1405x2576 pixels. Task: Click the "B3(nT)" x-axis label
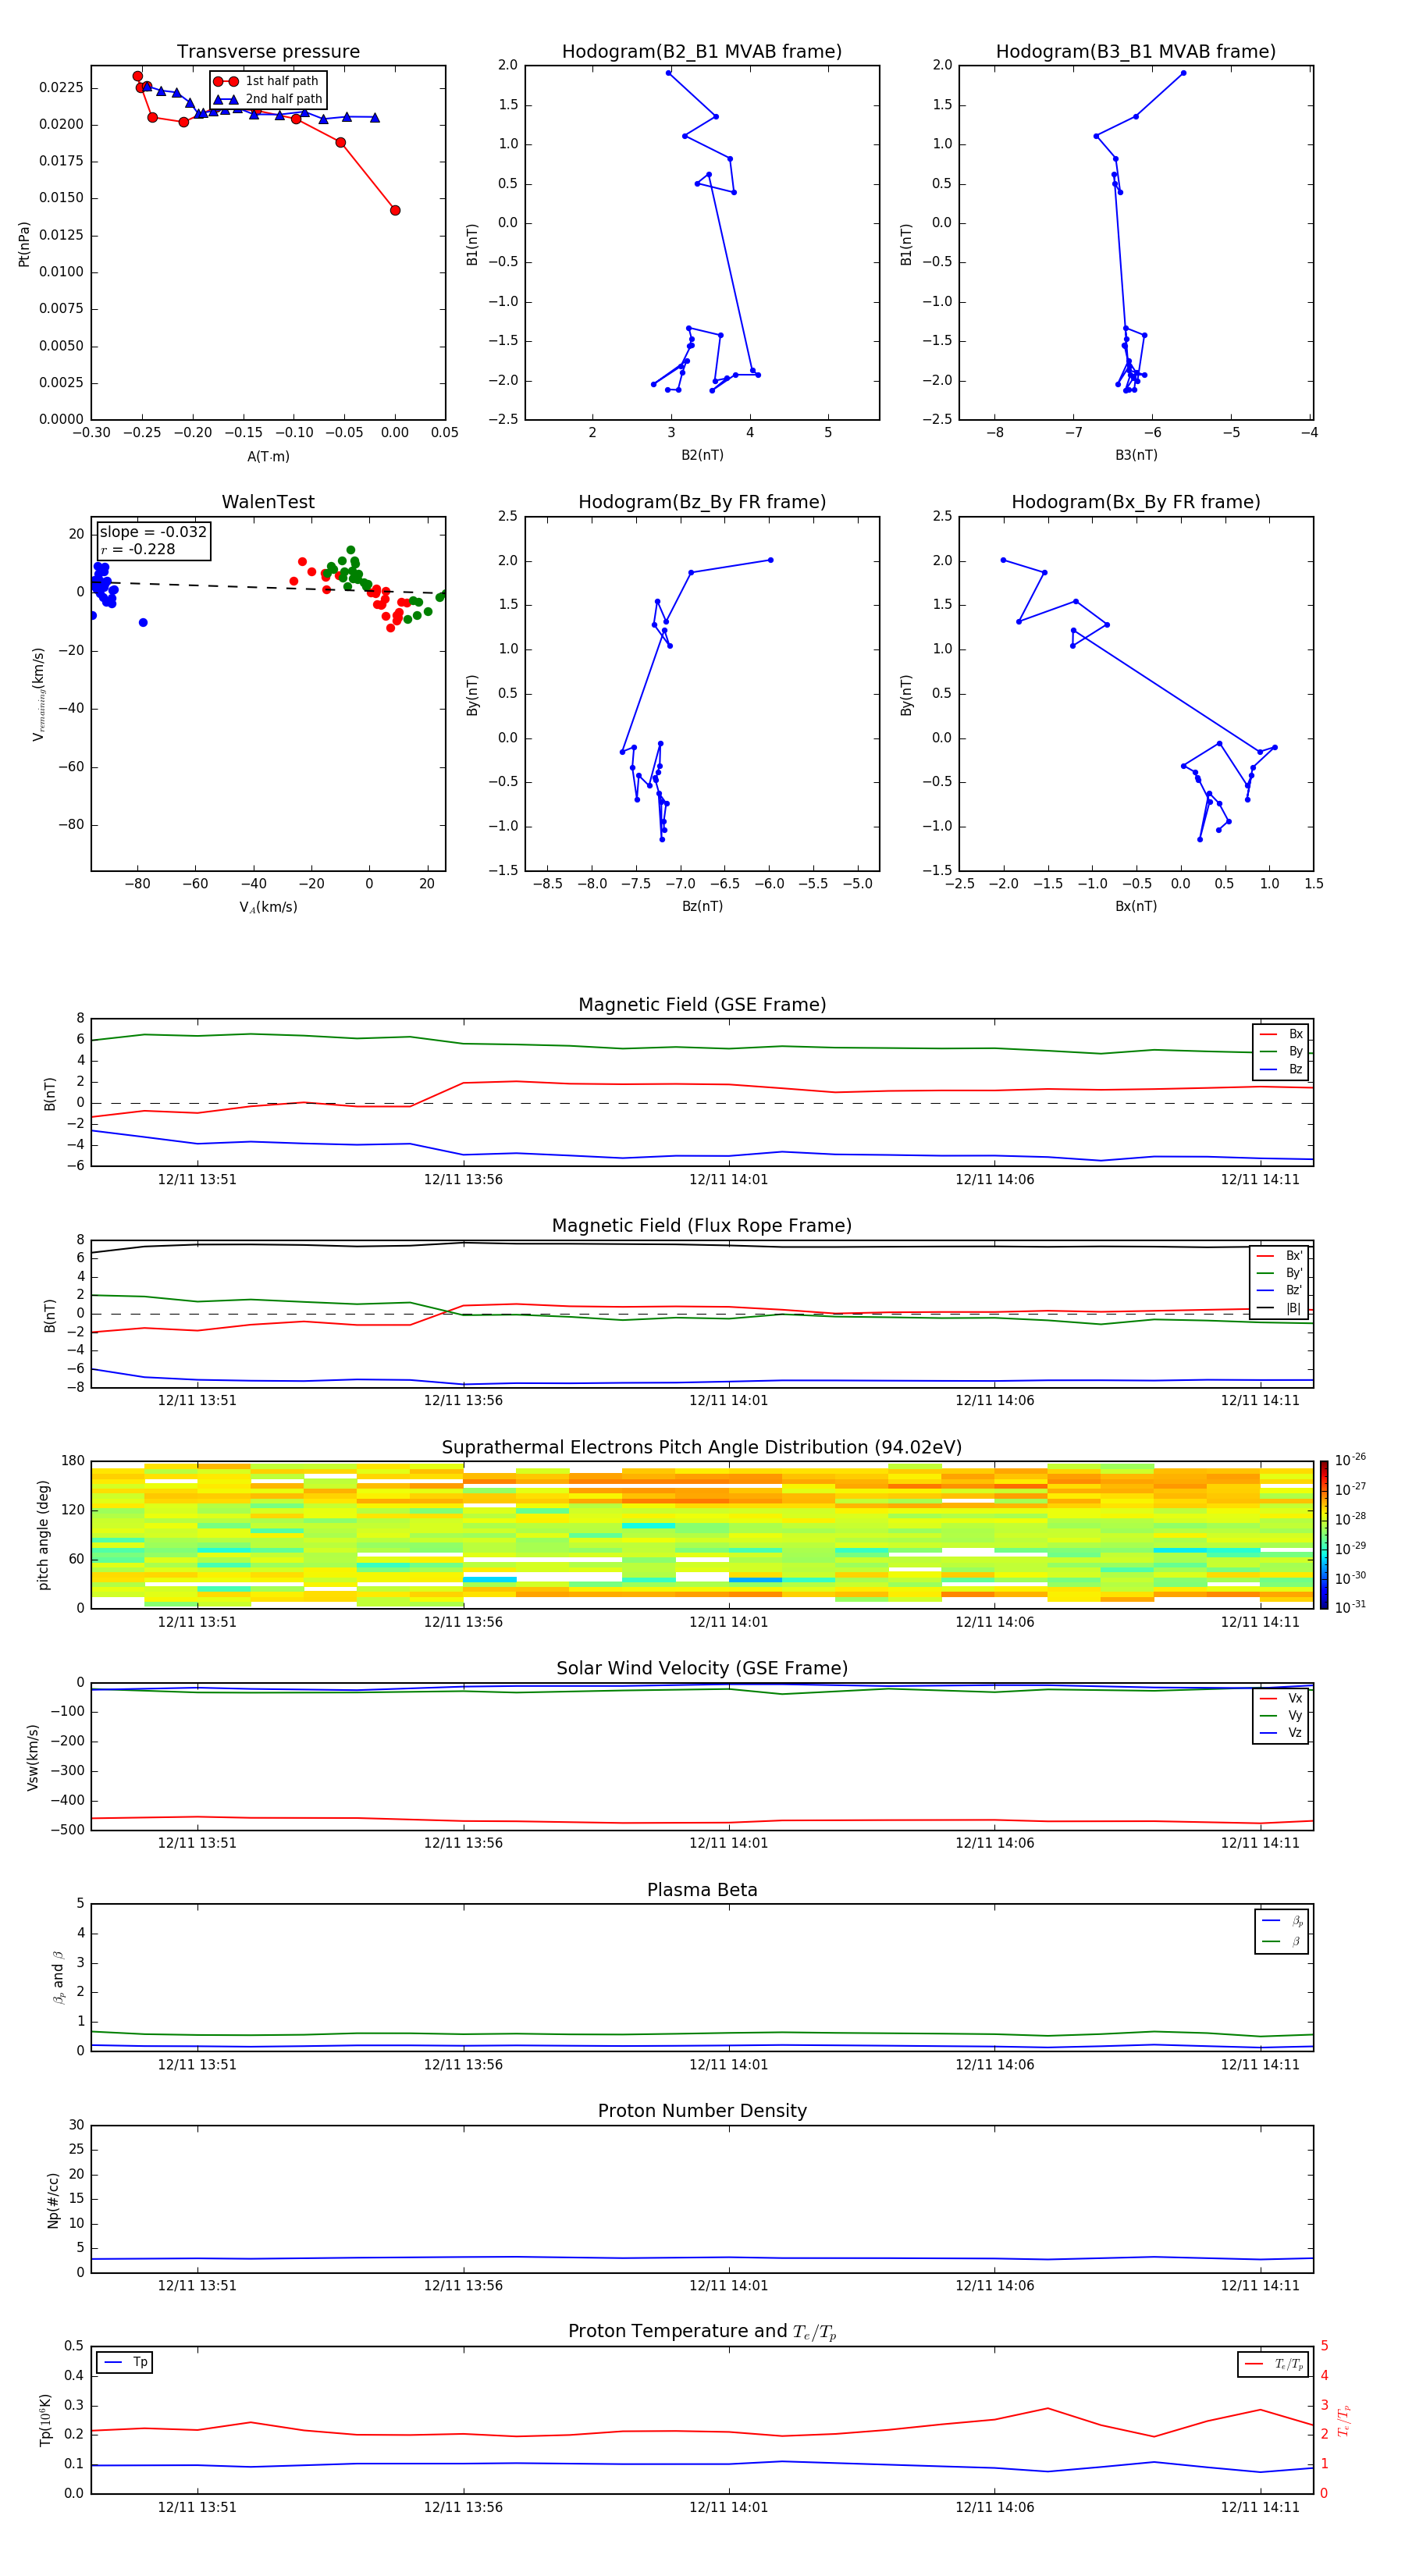[x=1136, y=455]
